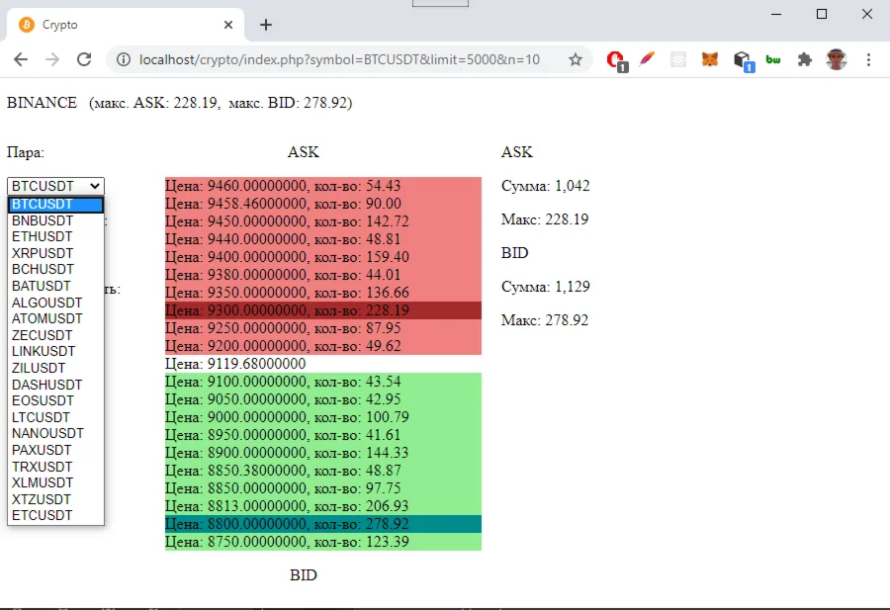Open the MetaMask fox extension
This screenshot has width=890, height=610.
[x=709, y=59]
